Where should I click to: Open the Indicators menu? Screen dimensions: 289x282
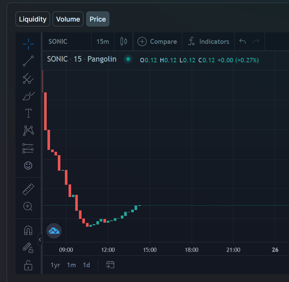click(209, 42)
